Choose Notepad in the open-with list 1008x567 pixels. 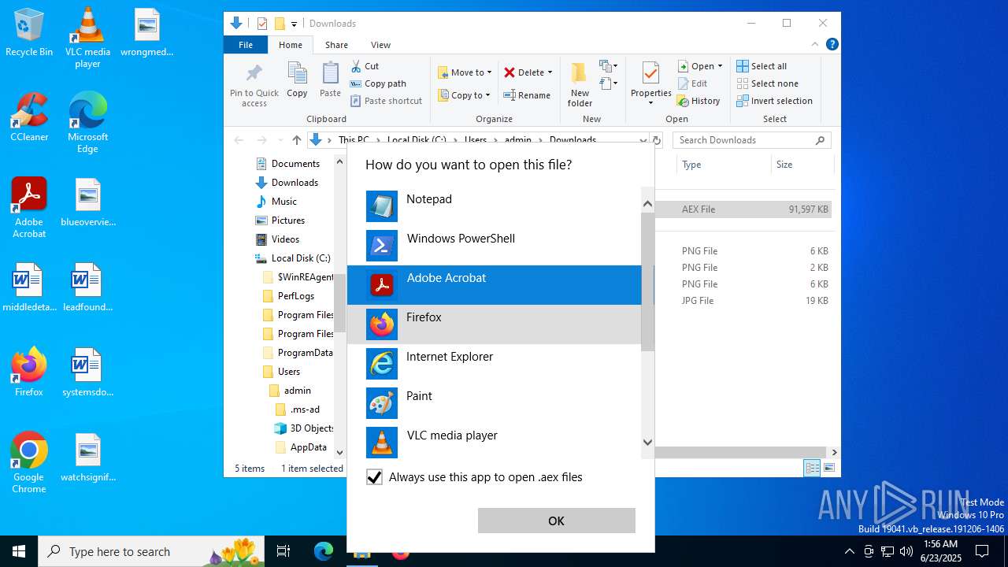(x=494, y=206)
